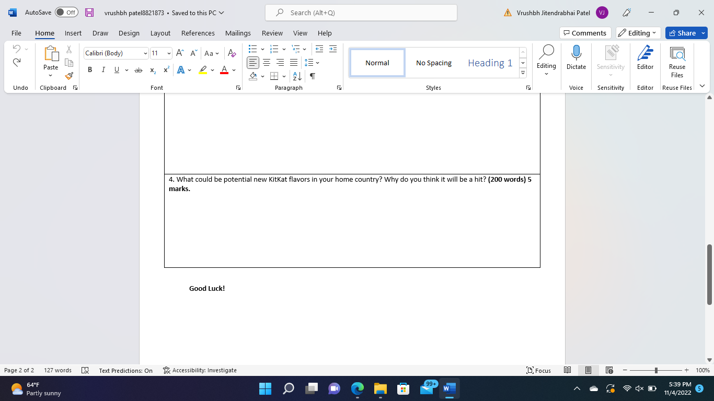Click Text Predictions: On status
Viewport: 714px width, 401px height.
(126, 370)
